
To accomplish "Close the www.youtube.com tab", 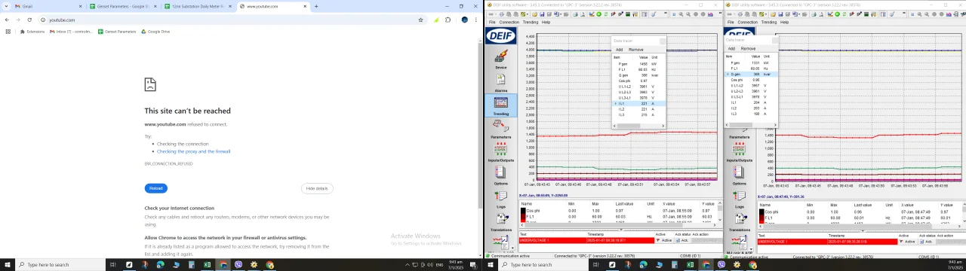I will click(305, 6).
